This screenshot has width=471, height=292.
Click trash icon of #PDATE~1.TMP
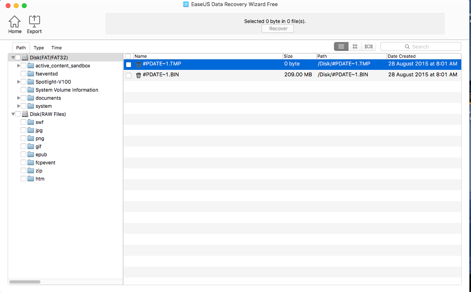pos(138,64)
